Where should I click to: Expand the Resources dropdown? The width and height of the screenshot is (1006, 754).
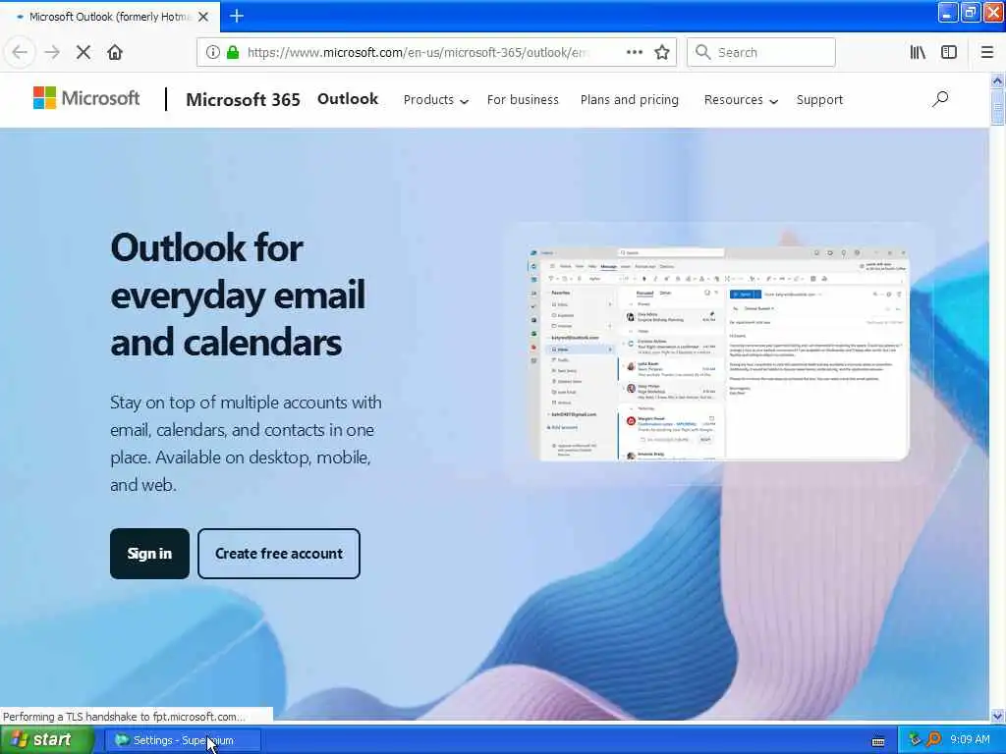(741, 99)
